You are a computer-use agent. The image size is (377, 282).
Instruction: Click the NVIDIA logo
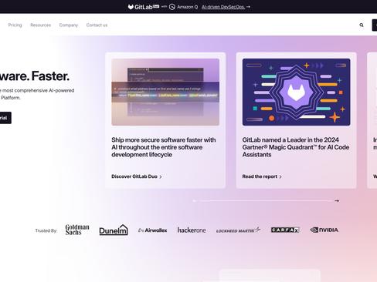tap(324, 230)
